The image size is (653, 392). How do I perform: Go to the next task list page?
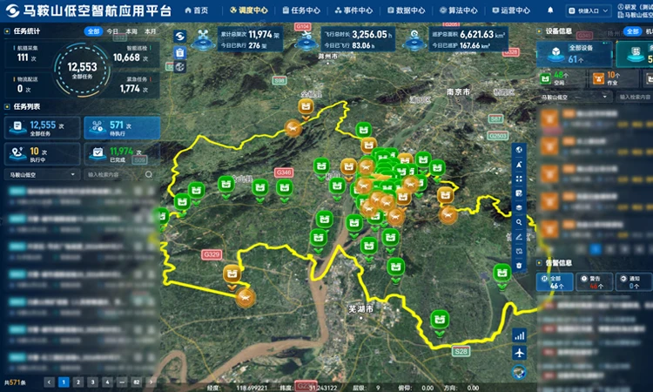click(x=151, y=382)
